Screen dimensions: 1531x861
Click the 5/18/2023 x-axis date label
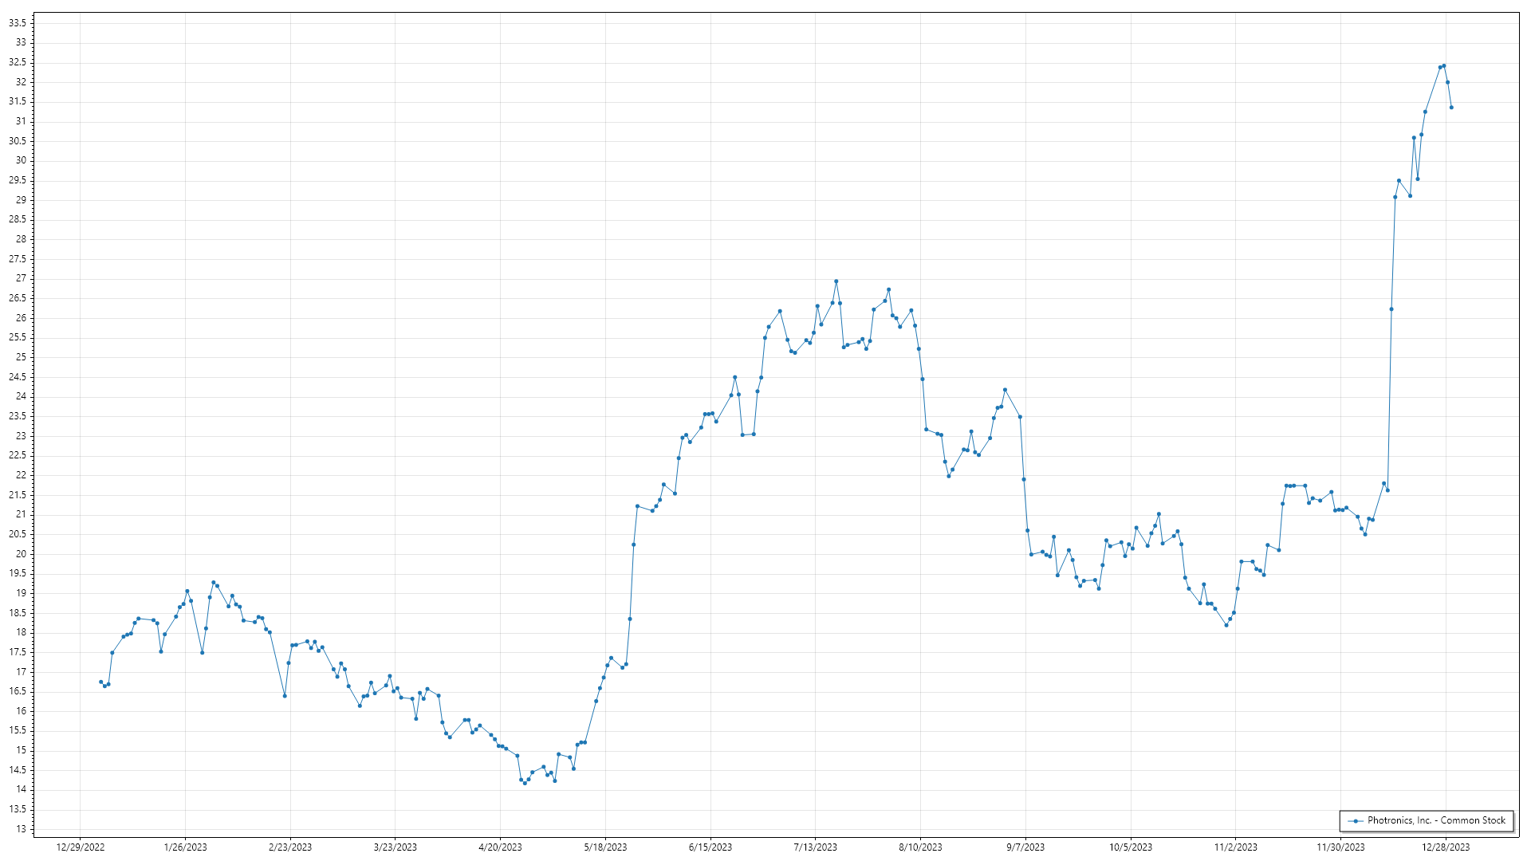coord(605,847)
